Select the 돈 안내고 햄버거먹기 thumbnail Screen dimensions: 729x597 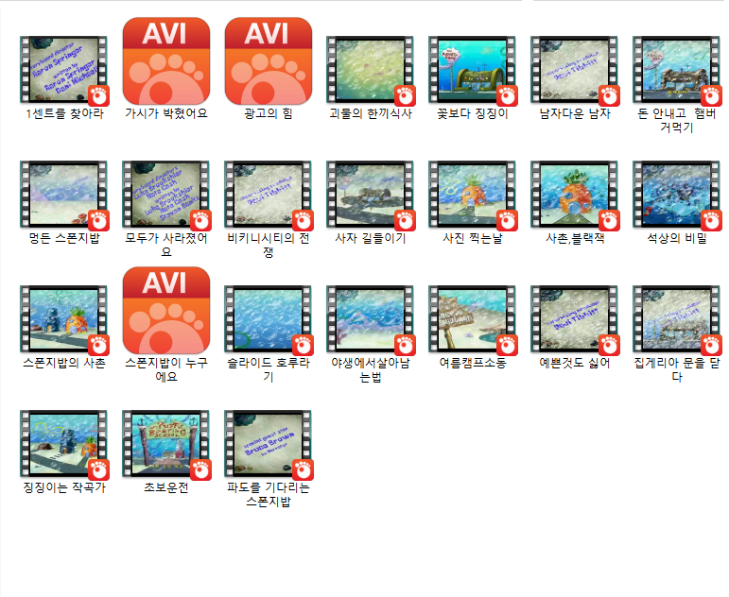[676, 70]
